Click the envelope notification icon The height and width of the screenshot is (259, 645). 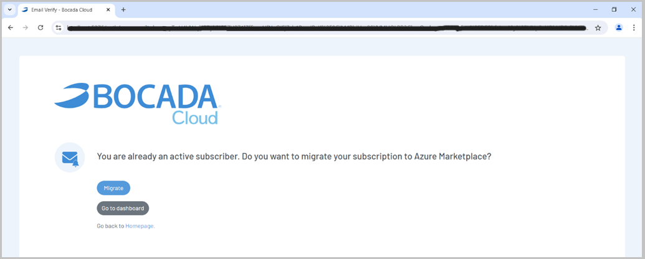point(70,158)
